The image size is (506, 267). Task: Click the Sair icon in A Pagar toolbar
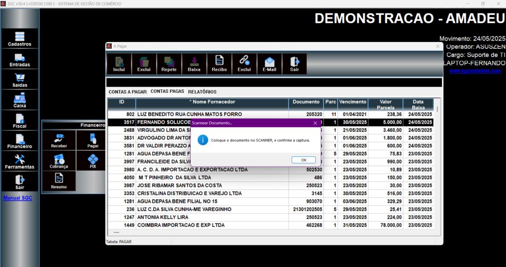(x=295, y=64)
